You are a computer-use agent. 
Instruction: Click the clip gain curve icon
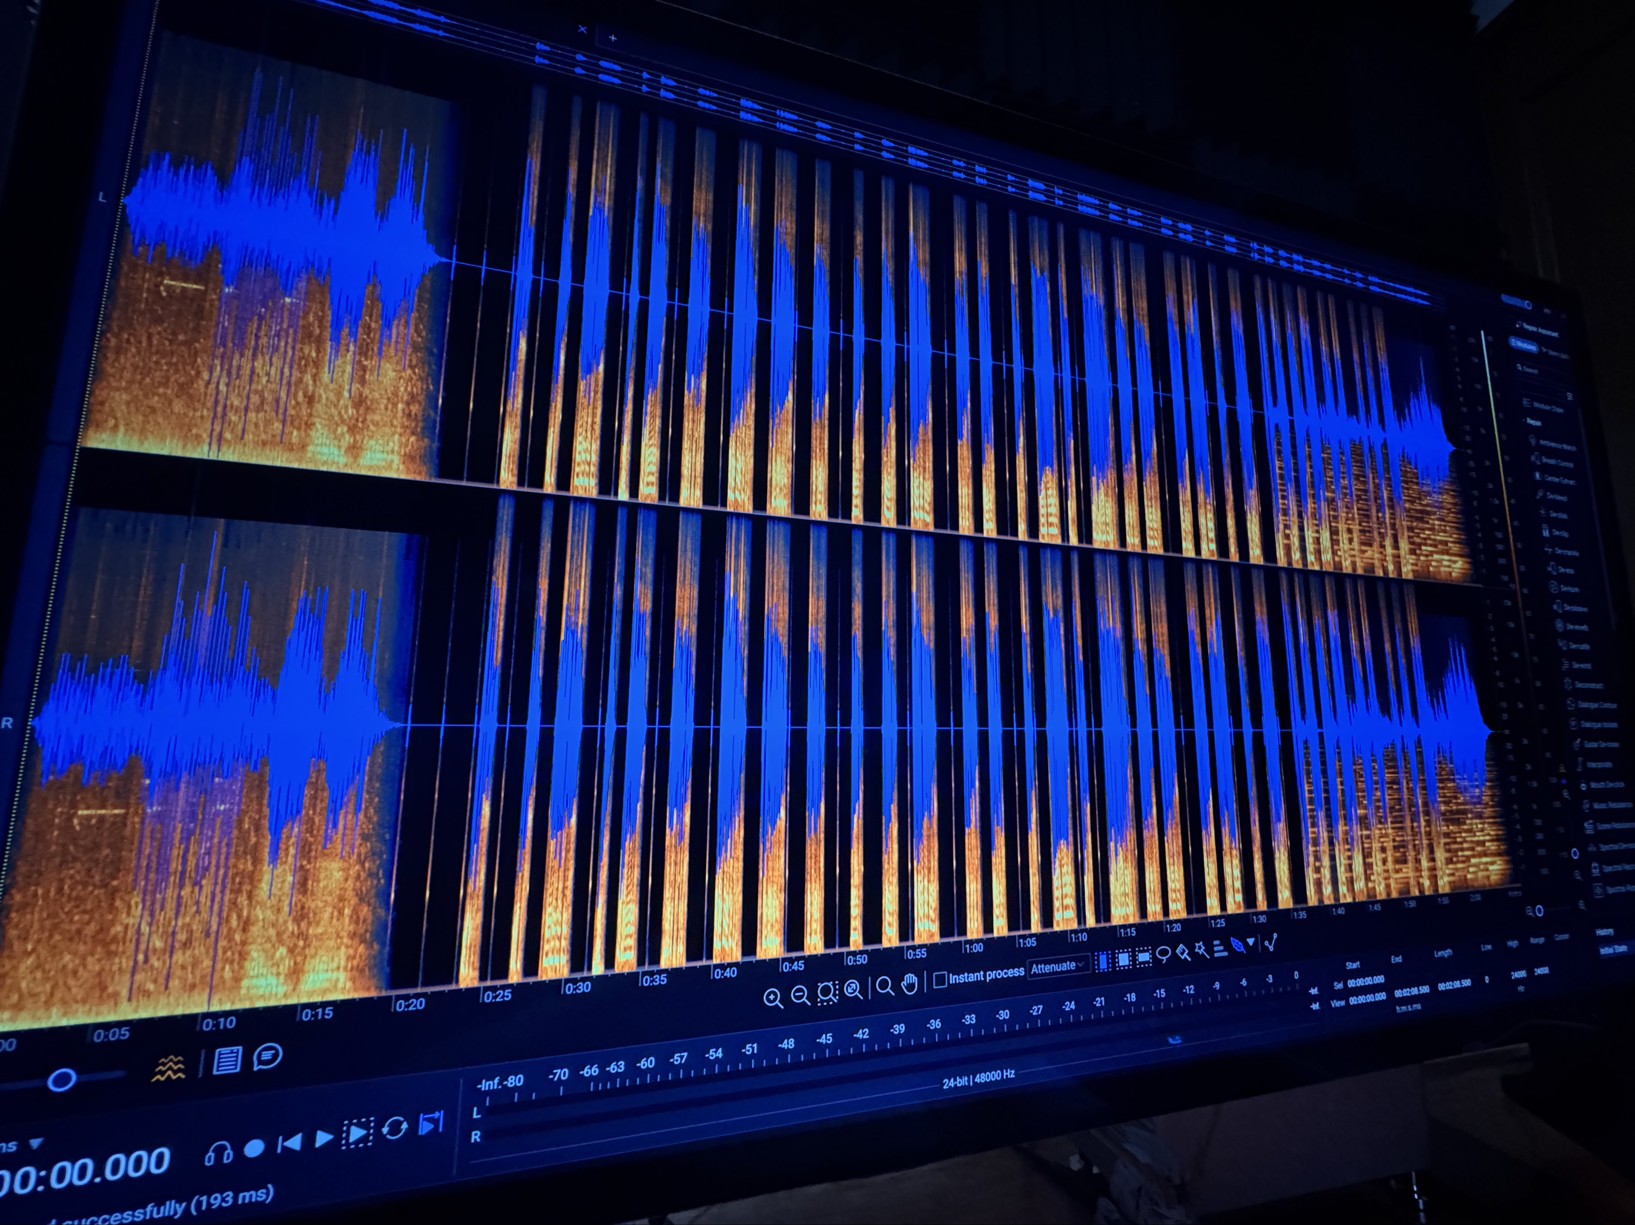[x=1271, y=943]
